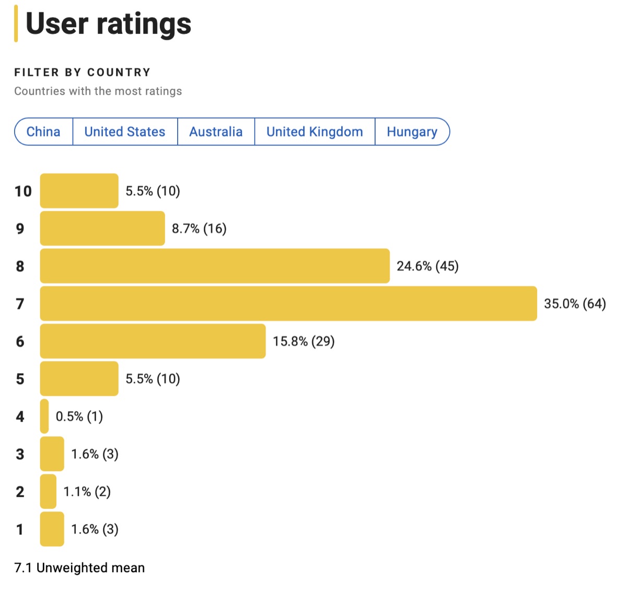Click the "35.0% (64)" value label
This screenshot has height=592, width=627.
pyautogui.click(x=575, y=304)
